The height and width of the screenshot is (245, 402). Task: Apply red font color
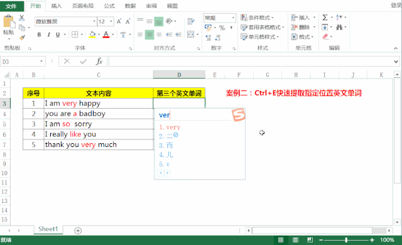(106, 35)
